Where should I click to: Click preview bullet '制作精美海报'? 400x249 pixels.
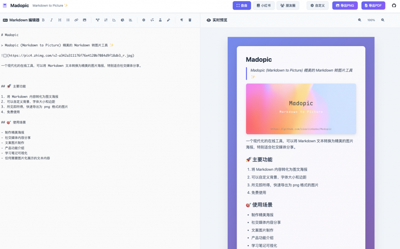click(262, 215)
